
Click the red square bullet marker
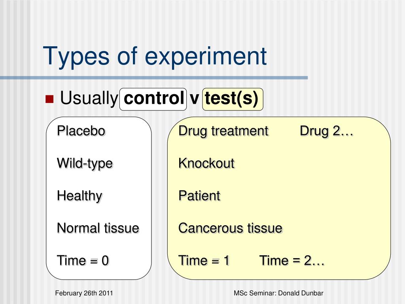tap(49, 99)
